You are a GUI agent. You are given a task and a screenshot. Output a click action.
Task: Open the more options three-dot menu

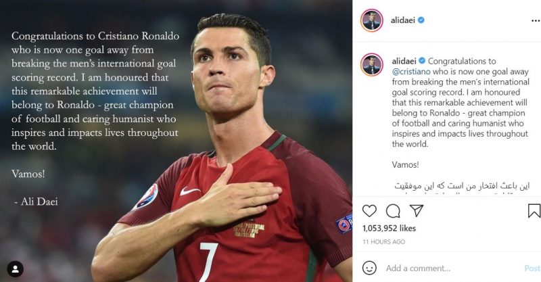pos(536,21)
